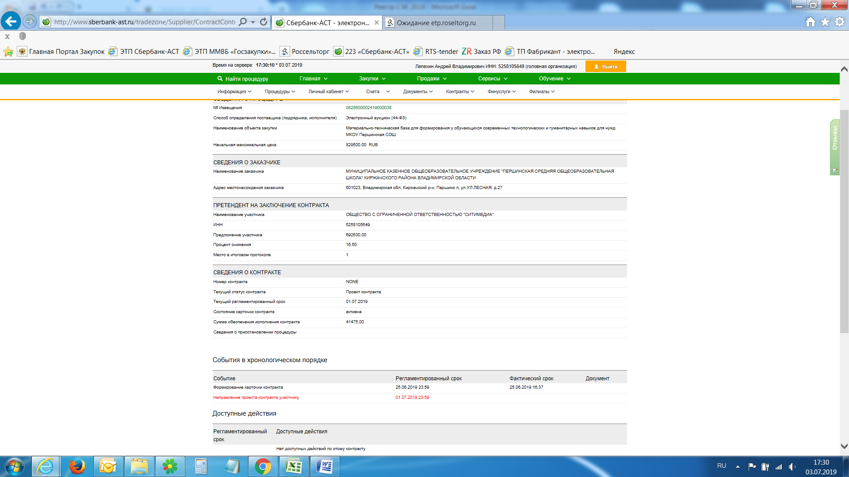Click the refresh page icon
The height and width of the screenshot is (477, 849).
[264, 22]
